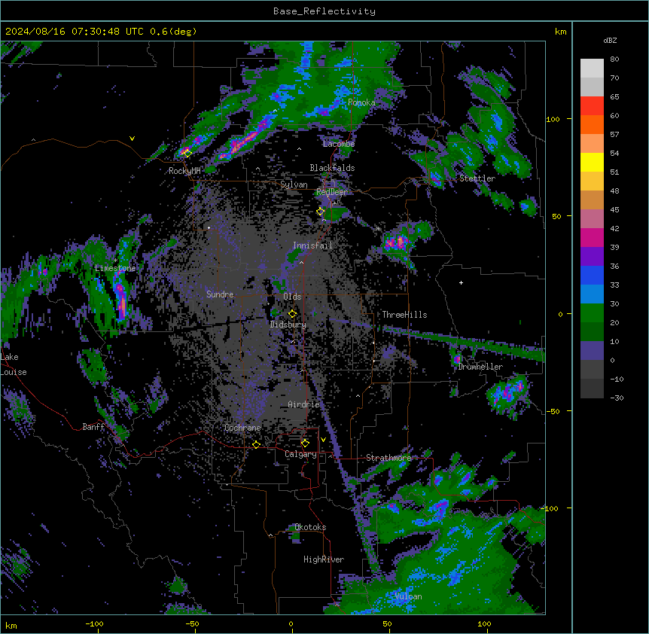Click the Banff label
649x634 pixels.
[93, 427]
